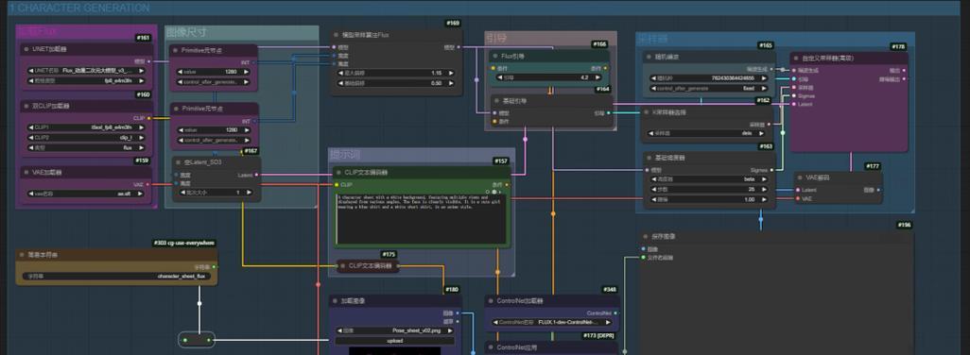Click the 降噪 1.00 slider field
This screenshot has width=970, height=355.
coord(708,199)
